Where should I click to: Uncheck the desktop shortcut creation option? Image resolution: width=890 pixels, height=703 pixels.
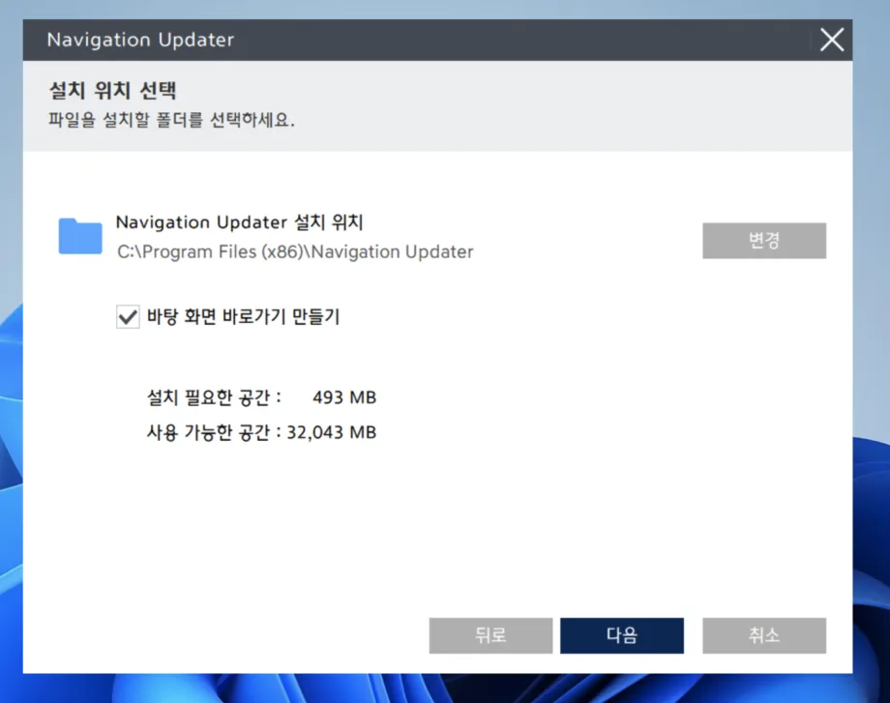point(127,316)
